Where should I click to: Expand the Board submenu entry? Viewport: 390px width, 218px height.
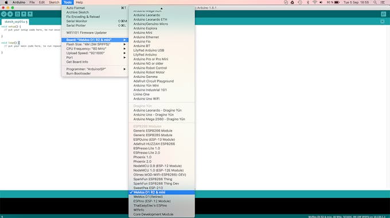tap(95, 40)
